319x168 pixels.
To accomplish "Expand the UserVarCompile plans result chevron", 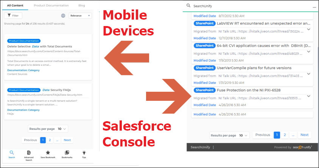I will pyautogui.click(x=308, y=74).
